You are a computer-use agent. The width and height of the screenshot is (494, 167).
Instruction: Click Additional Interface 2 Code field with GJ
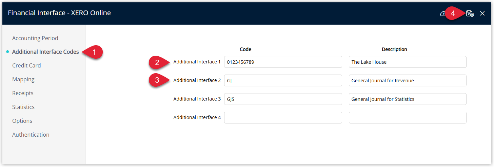tap(283, 81)
